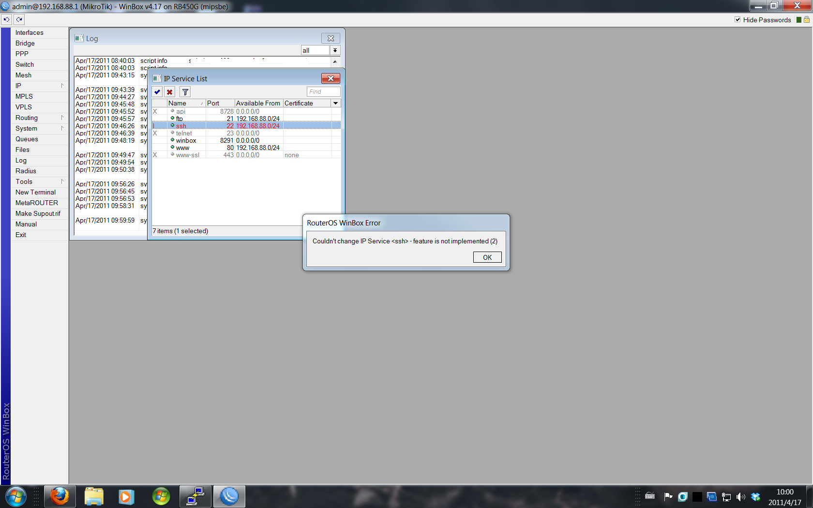This screenshot has width=813, height=508.
Task: Open the column selector dropdown beside Certificate
Action: tap(335, 103)
